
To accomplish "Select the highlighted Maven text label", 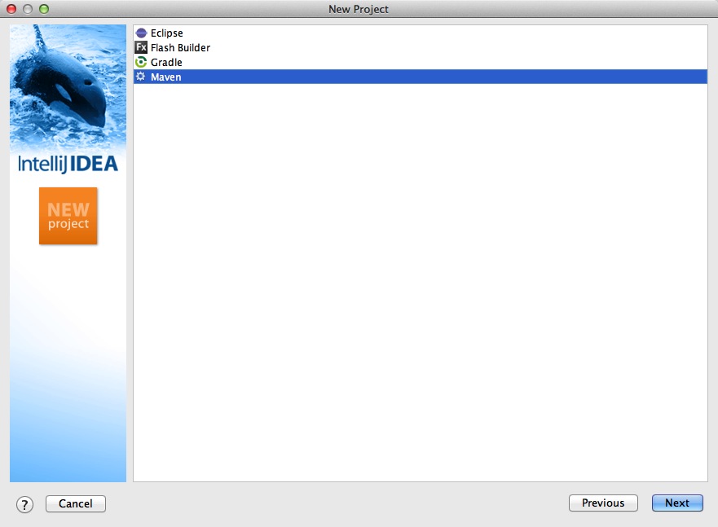I will [x=165, y=77].
